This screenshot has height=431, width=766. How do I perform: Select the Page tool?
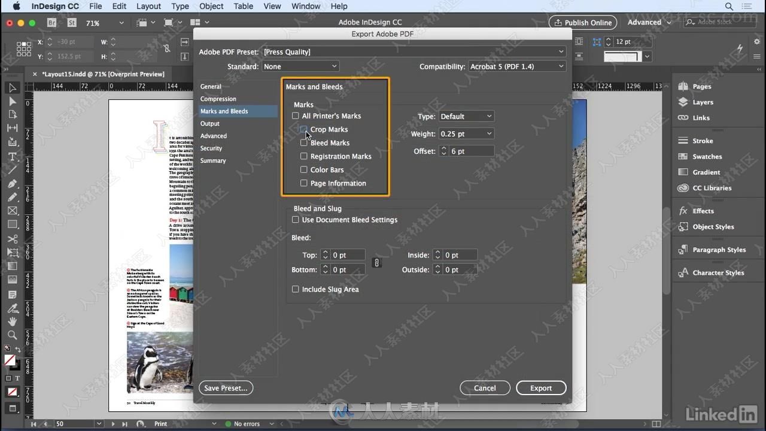tap(12, 114)
